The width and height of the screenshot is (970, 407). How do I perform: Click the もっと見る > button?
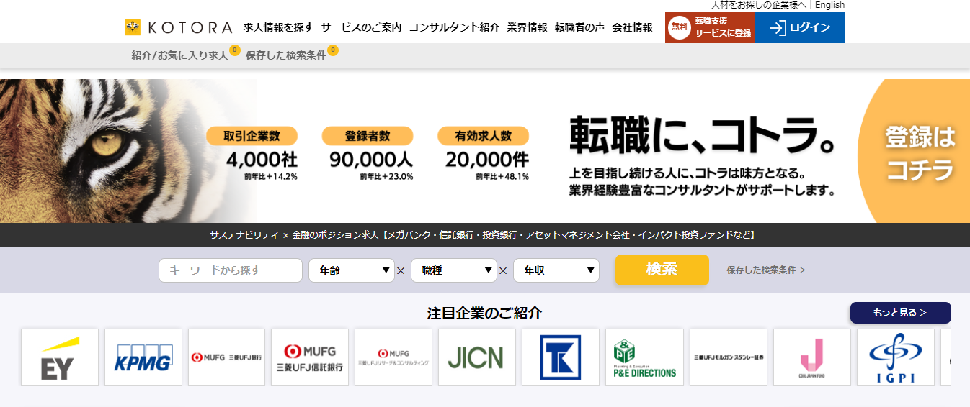[x=901, y=313]
